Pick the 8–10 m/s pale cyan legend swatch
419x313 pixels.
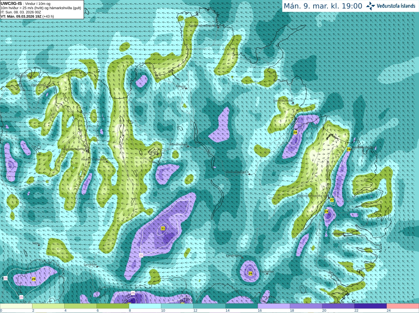click(145, 306)
